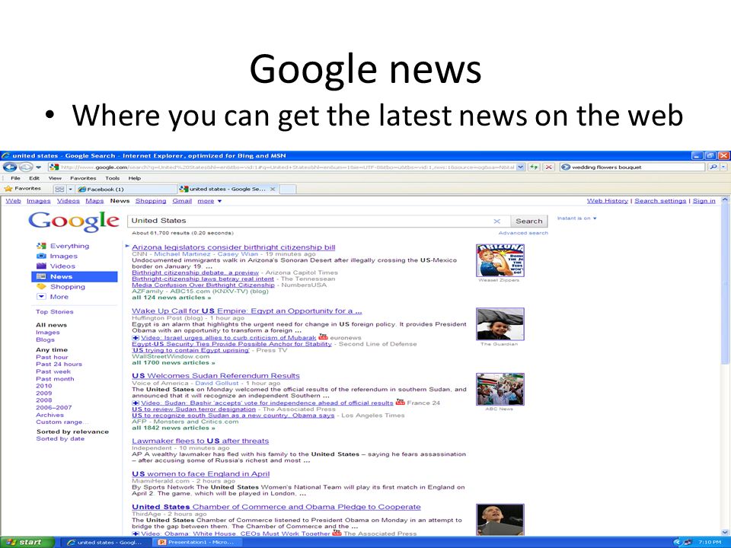The height and width of the screenshot is (548, 731).
Task: Click the browser Back arrow button
Action: pyautogui.click(x=10, y=167)
